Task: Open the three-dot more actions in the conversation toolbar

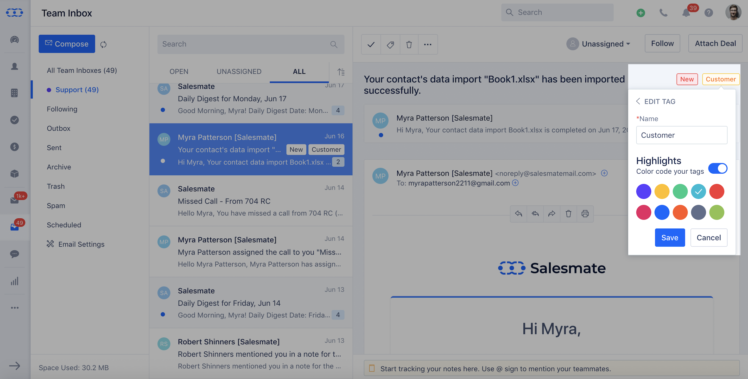Action: 428,44
